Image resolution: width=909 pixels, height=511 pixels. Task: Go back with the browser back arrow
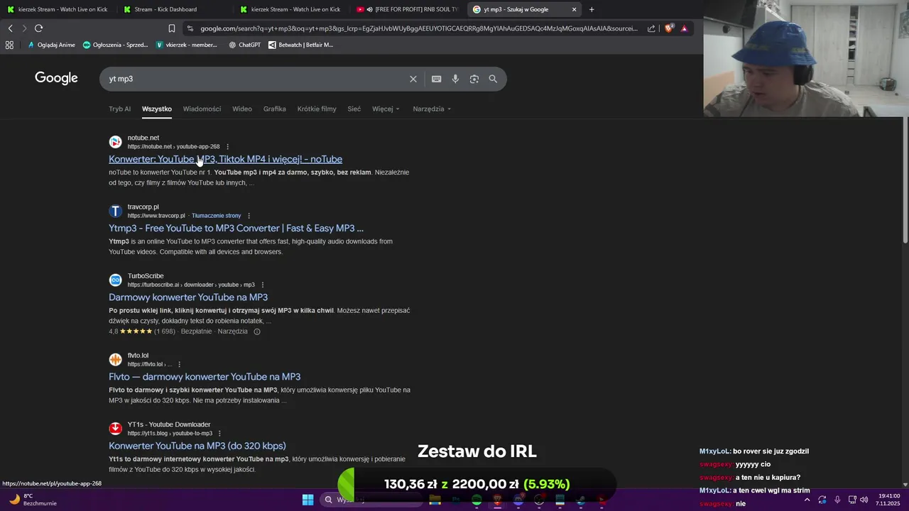point(10,28)
